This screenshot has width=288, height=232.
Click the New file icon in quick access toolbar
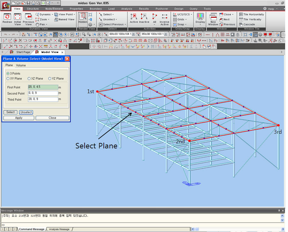click(13, 3)
